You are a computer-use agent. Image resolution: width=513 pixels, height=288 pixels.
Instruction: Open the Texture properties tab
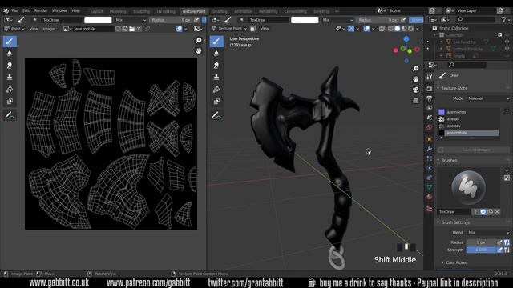(x=430, y=209)
